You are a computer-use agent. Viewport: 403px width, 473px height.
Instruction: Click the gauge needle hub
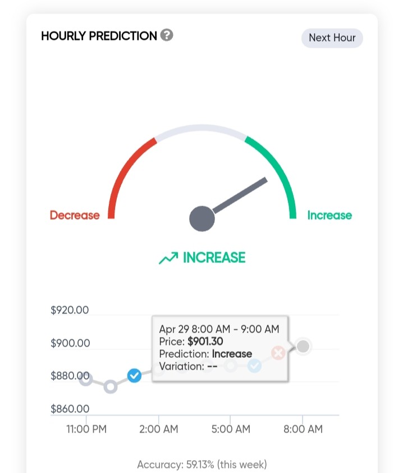click(202, 219)
